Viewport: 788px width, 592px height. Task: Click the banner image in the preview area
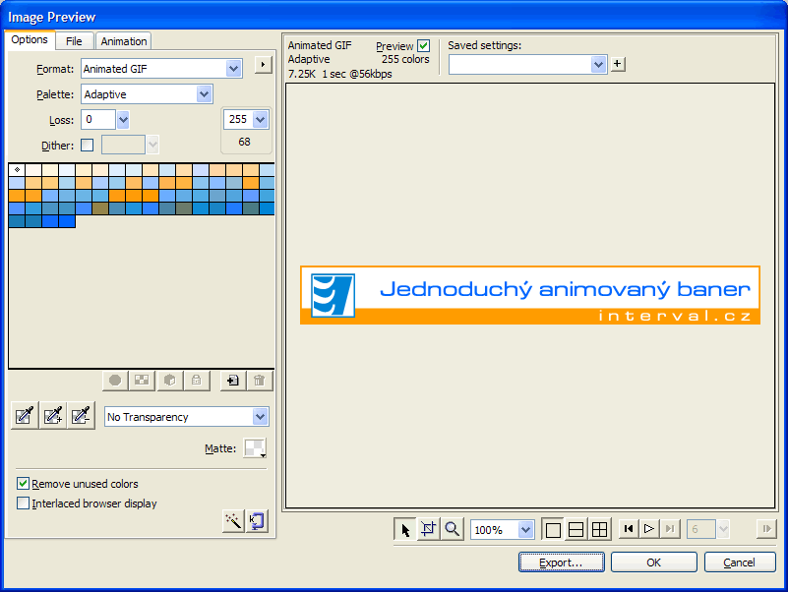(x=530, y=295)
